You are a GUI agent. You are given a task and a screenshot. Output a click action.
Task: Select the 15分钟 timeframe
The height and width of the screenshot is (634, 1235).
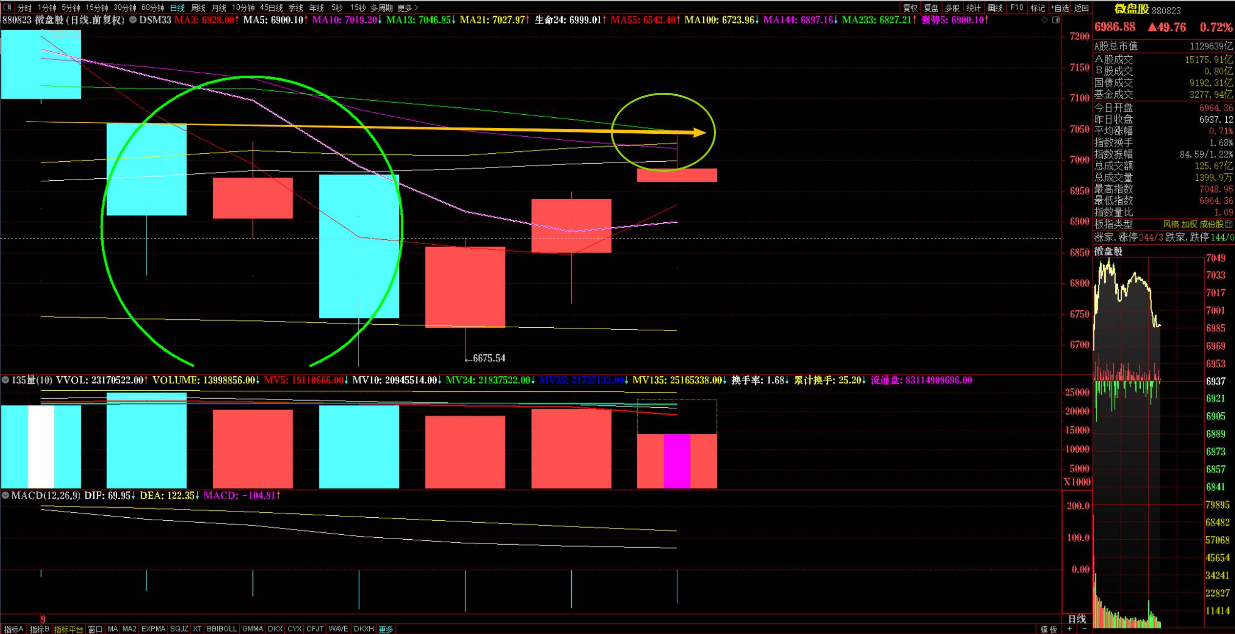[97, 8]
